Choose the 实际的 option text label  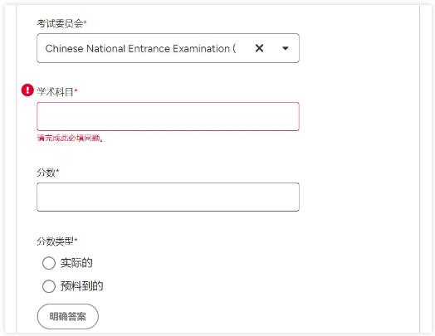(76, 263)
